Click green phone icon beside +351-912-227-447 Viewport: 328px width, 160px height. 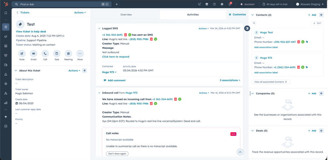point(303,42)
